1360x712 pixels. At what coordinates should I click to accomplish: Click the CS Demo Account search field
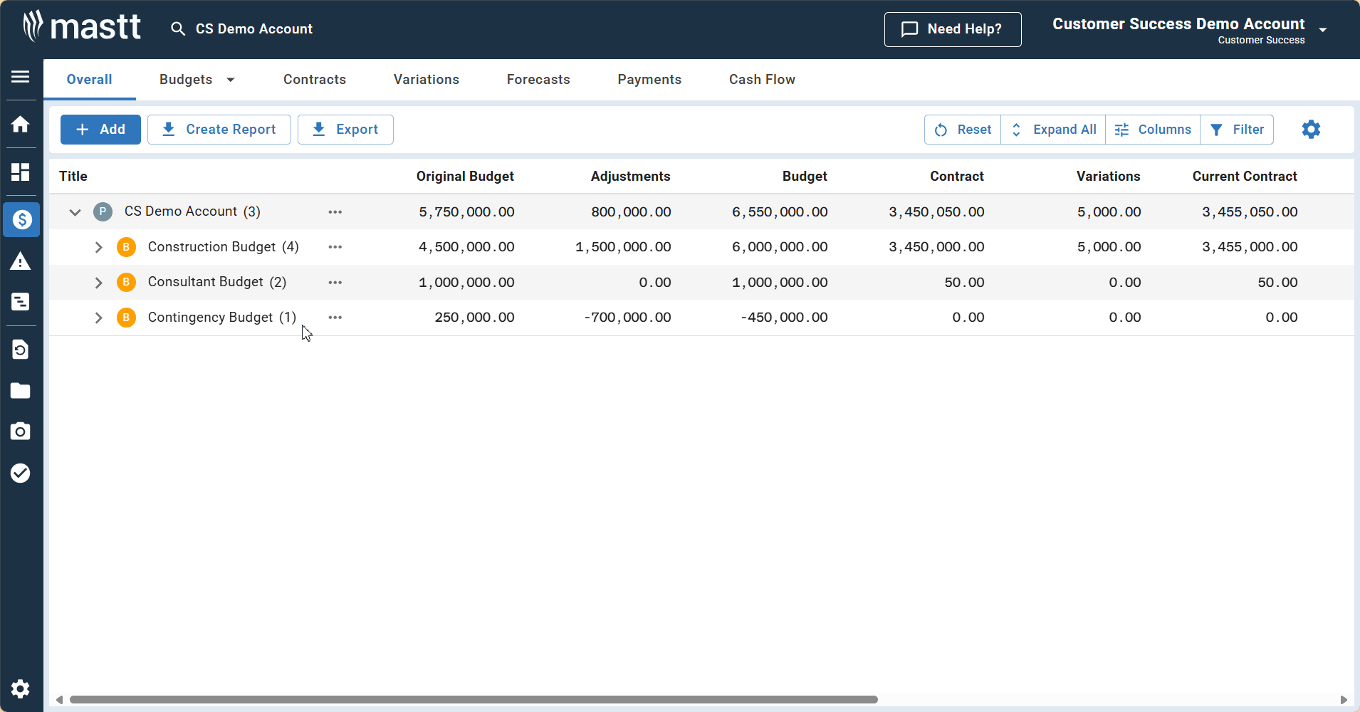(x=254, y=29)
